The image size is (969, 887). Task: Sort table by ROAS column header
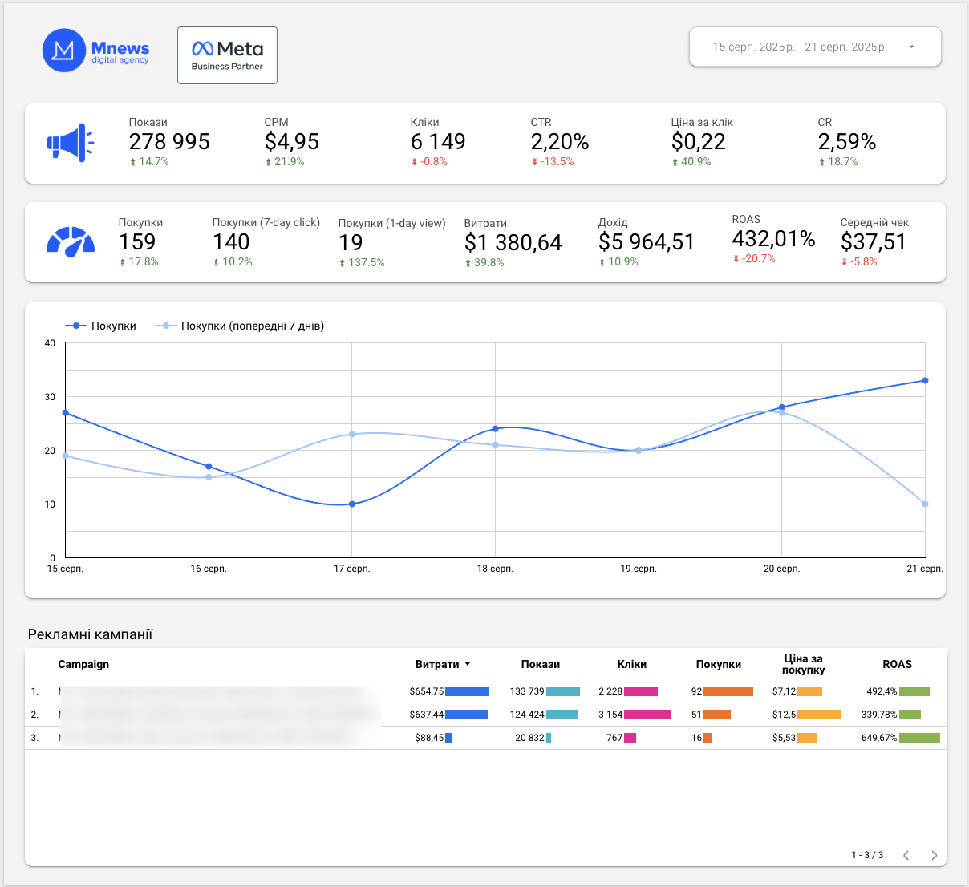point(897,664)
